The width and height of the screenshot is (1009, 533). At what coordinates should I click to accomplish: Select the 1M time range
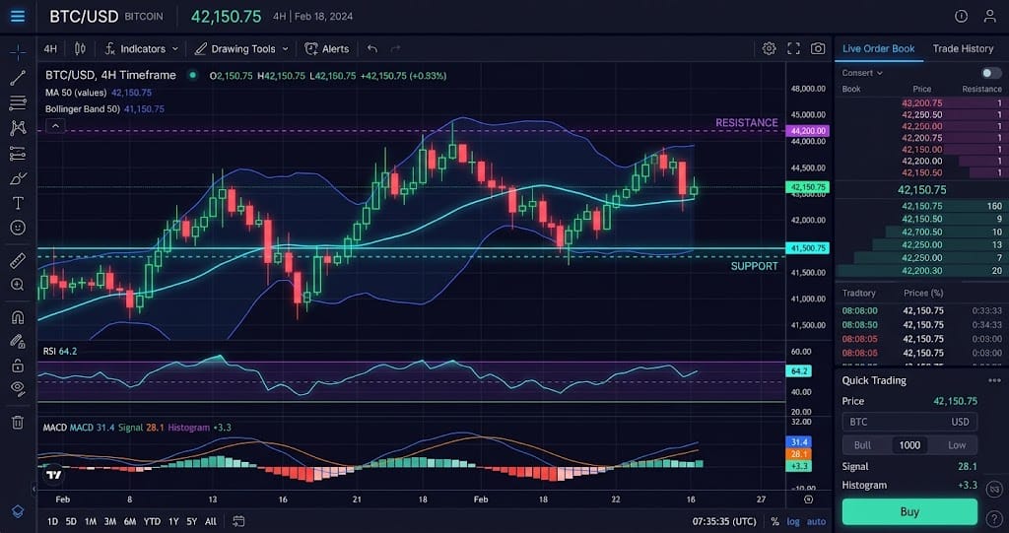click(x=91, y=521)
